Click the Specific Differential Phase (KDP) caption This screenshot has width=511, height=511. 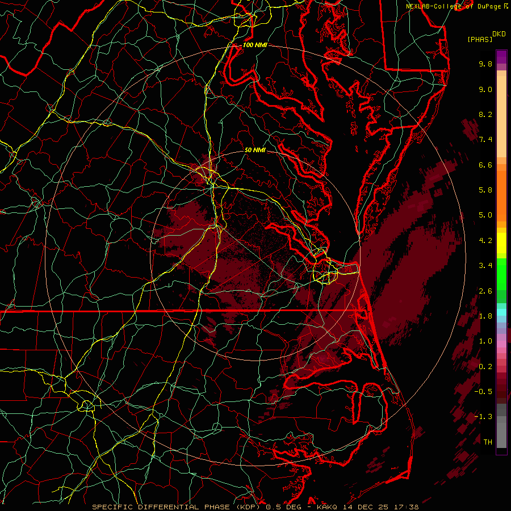click(177, 507)
